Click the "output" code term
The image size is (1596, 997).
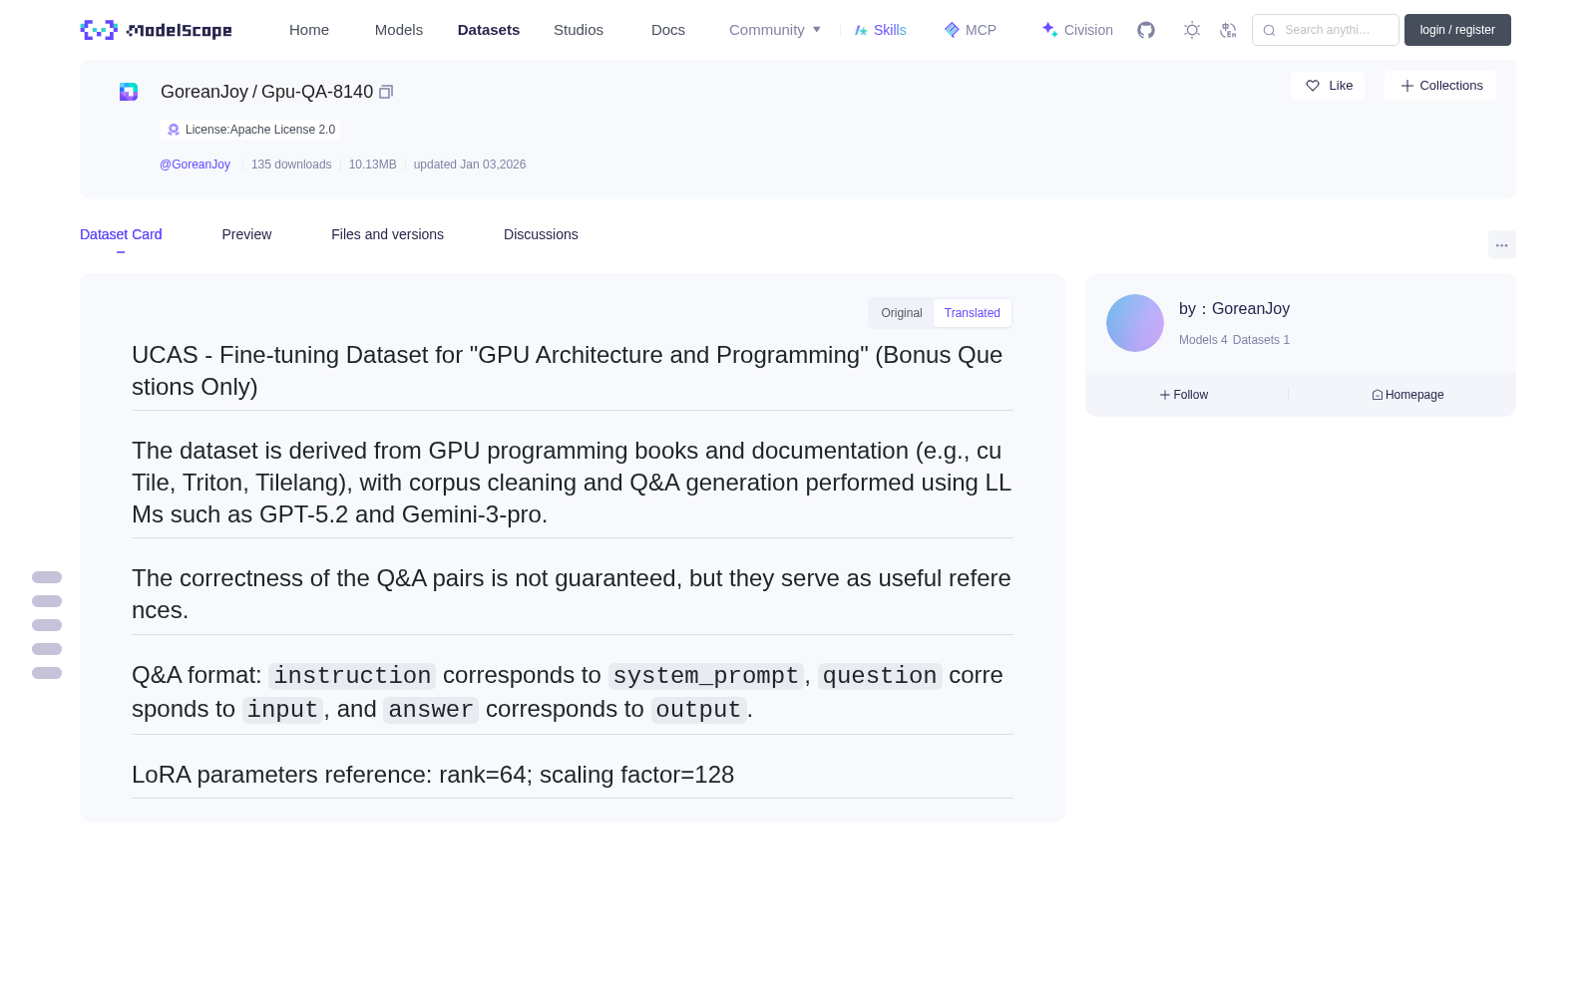pyautogui.click(x=698, y=710)
